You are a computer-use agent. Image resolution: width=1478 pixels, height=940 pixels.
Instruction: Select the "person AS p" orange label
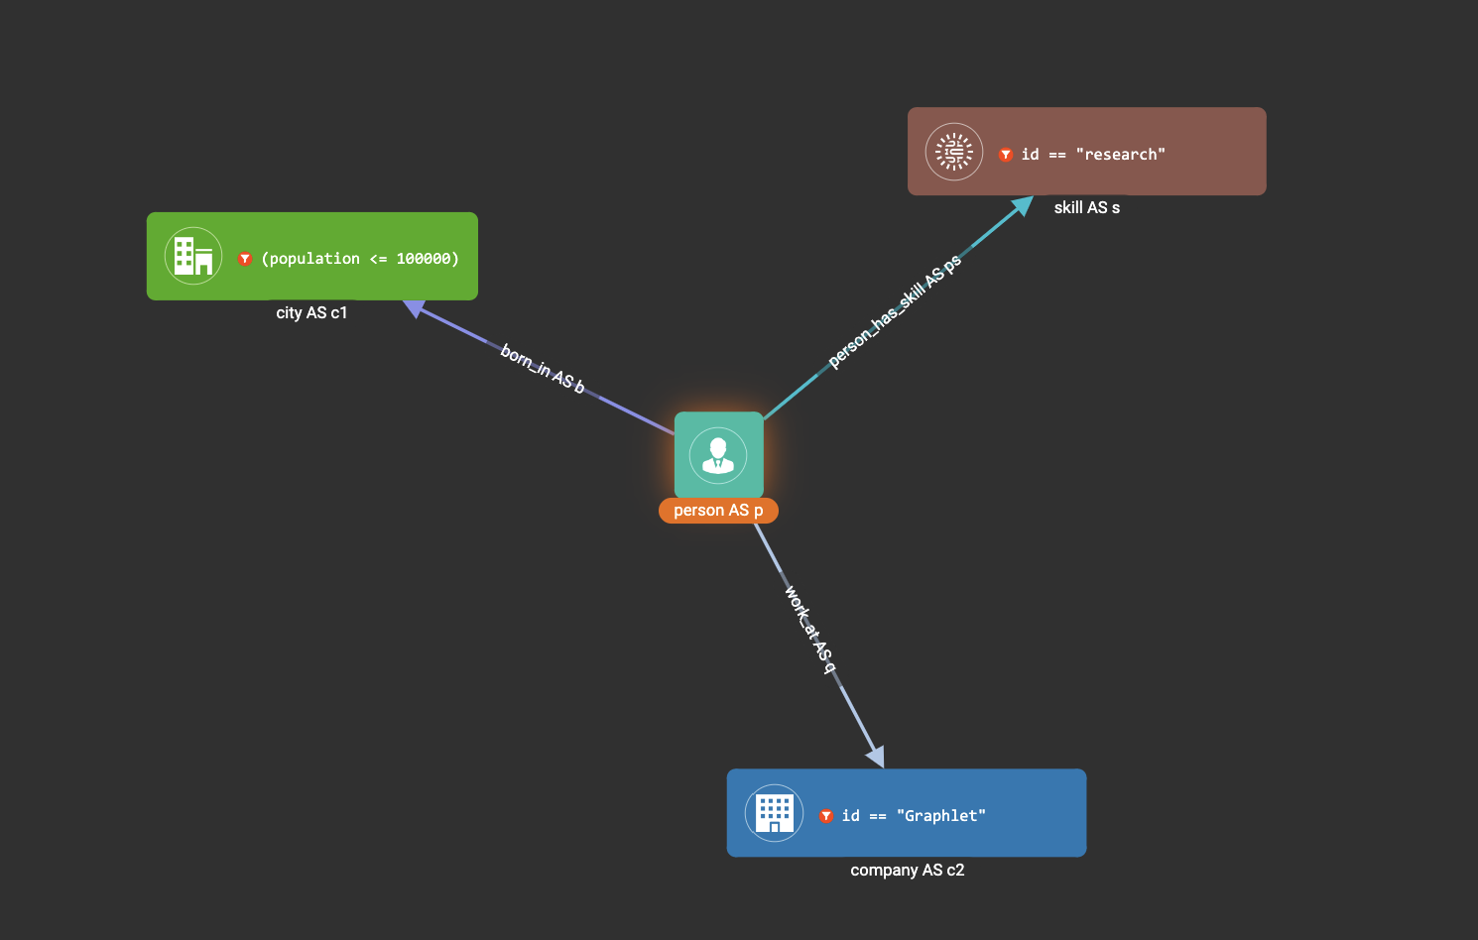tap(718, 511)
